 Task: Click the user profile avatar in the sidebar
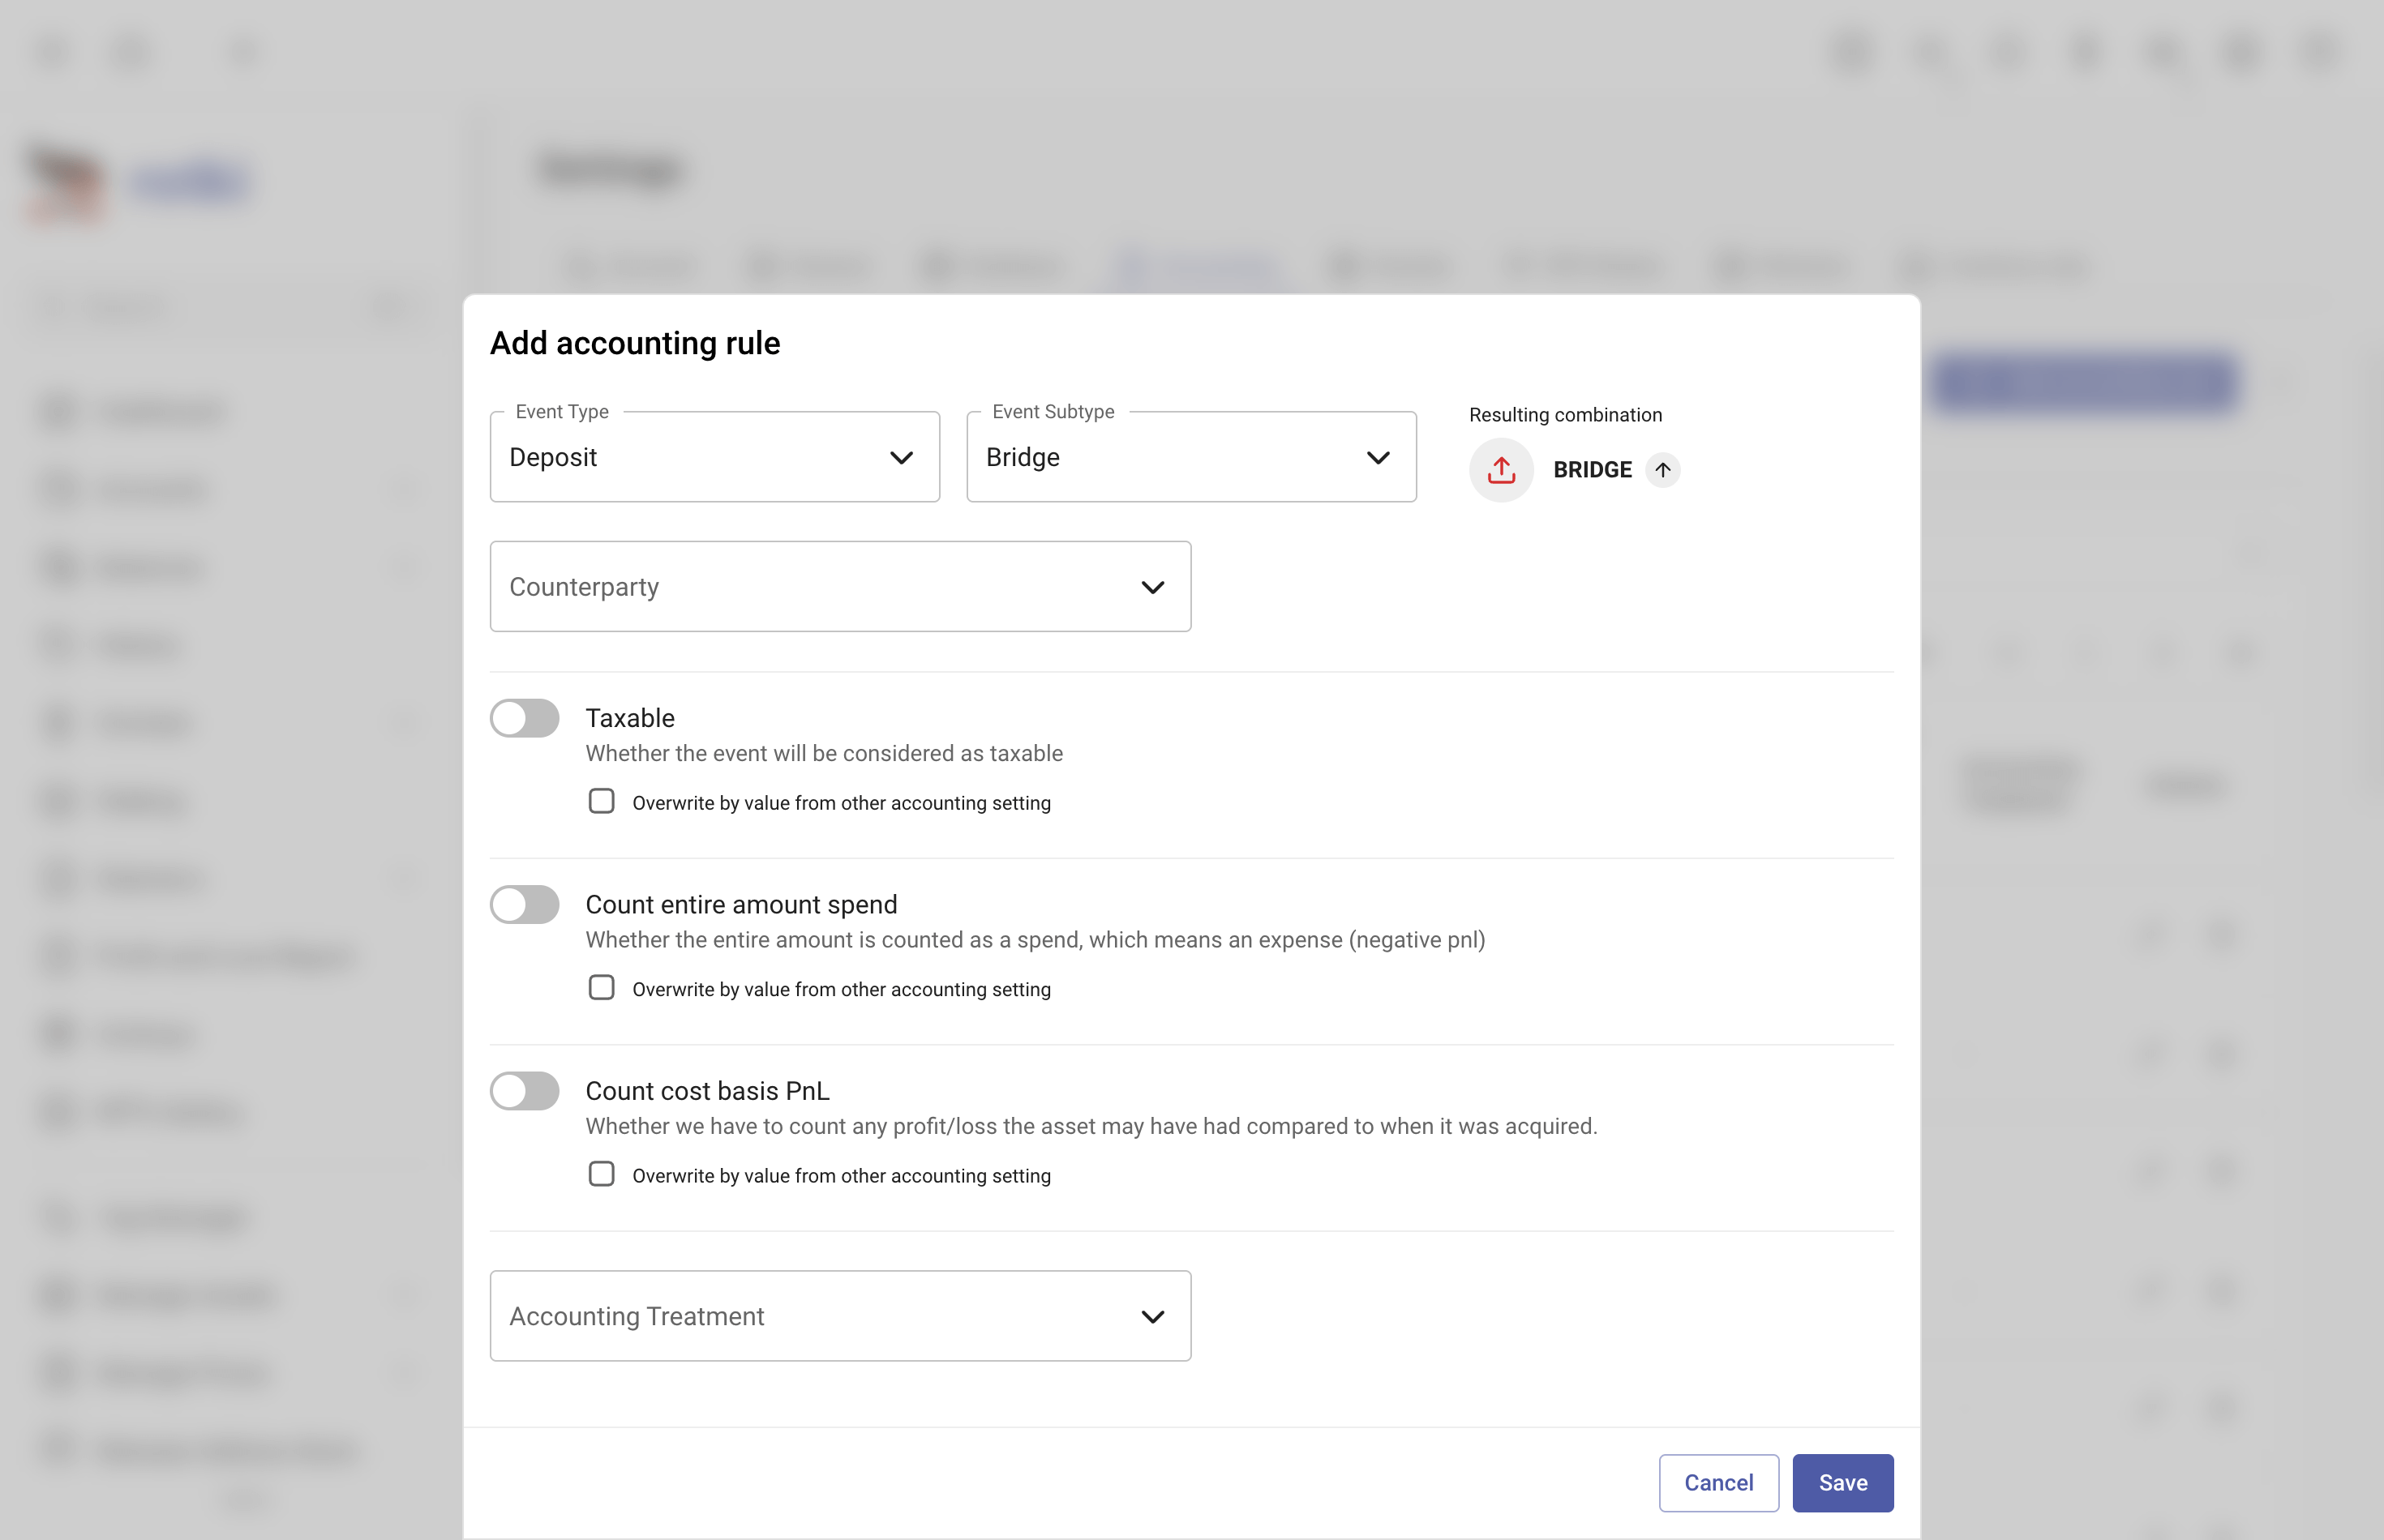[x=64, y=182]
